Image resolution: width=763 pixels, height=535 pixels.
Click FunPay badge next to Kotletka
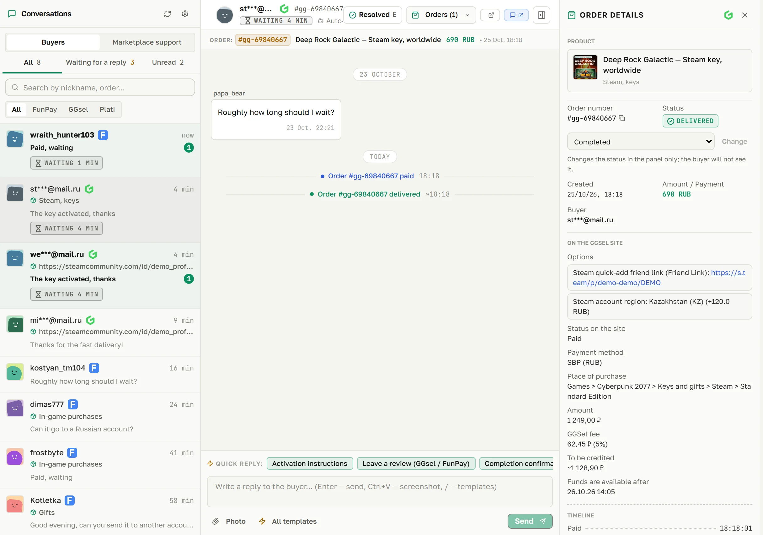[x=69, y=500]
